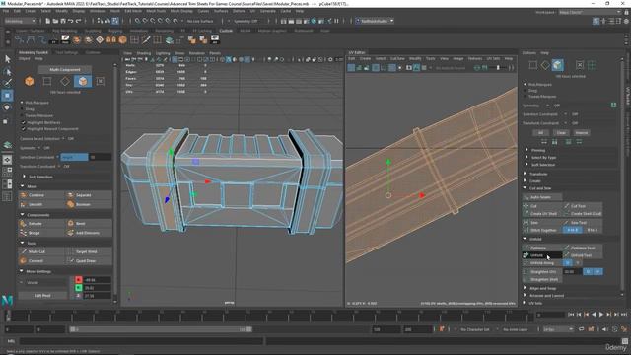Open Cut/Sew menu in UV Editor
The image size is (631, 355).
[397, 59]
